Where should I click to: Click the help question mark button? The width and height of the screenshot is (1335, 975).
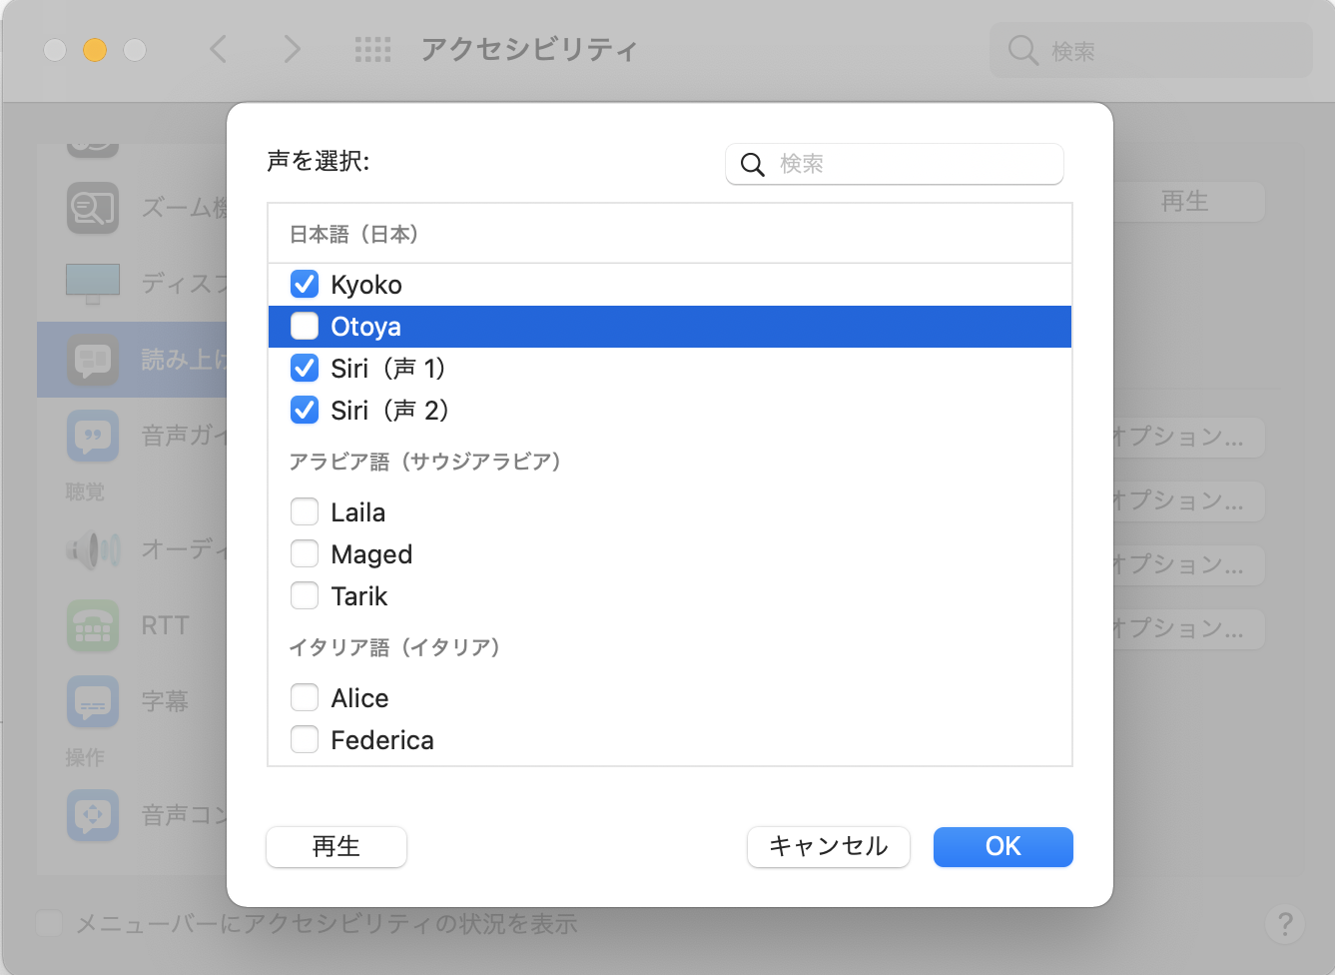[1285, 924]
